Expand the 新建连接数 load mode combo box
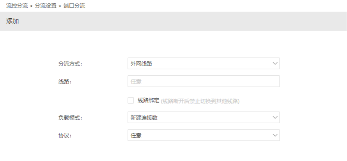 coord(203,117)
